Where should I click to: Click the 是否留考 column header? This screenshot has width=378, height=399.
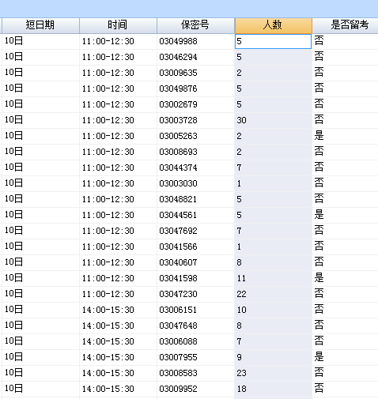[346, 25]
